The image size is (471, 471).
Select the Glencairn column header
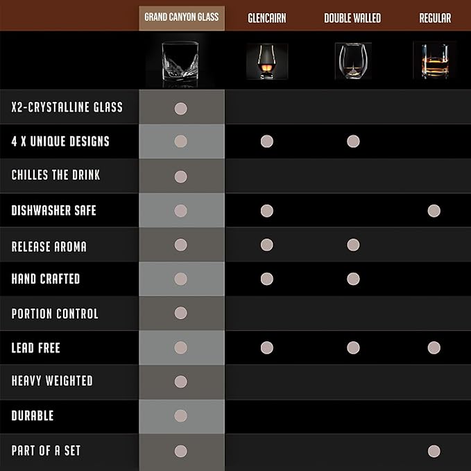point(267,18)
